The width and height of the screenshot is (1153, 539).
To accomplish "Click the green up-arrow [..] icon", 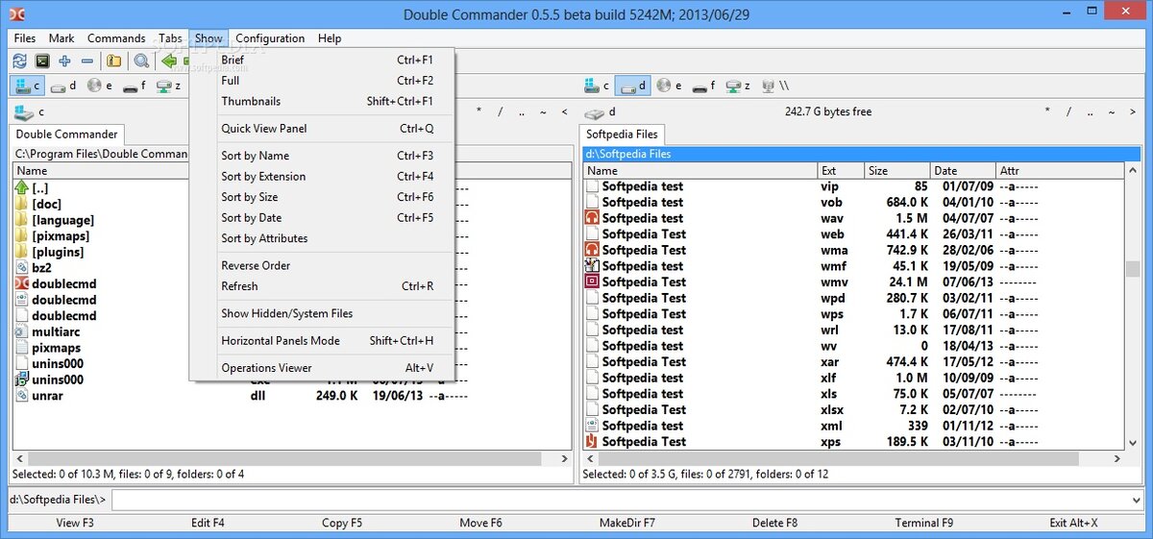I will (22, 188).
